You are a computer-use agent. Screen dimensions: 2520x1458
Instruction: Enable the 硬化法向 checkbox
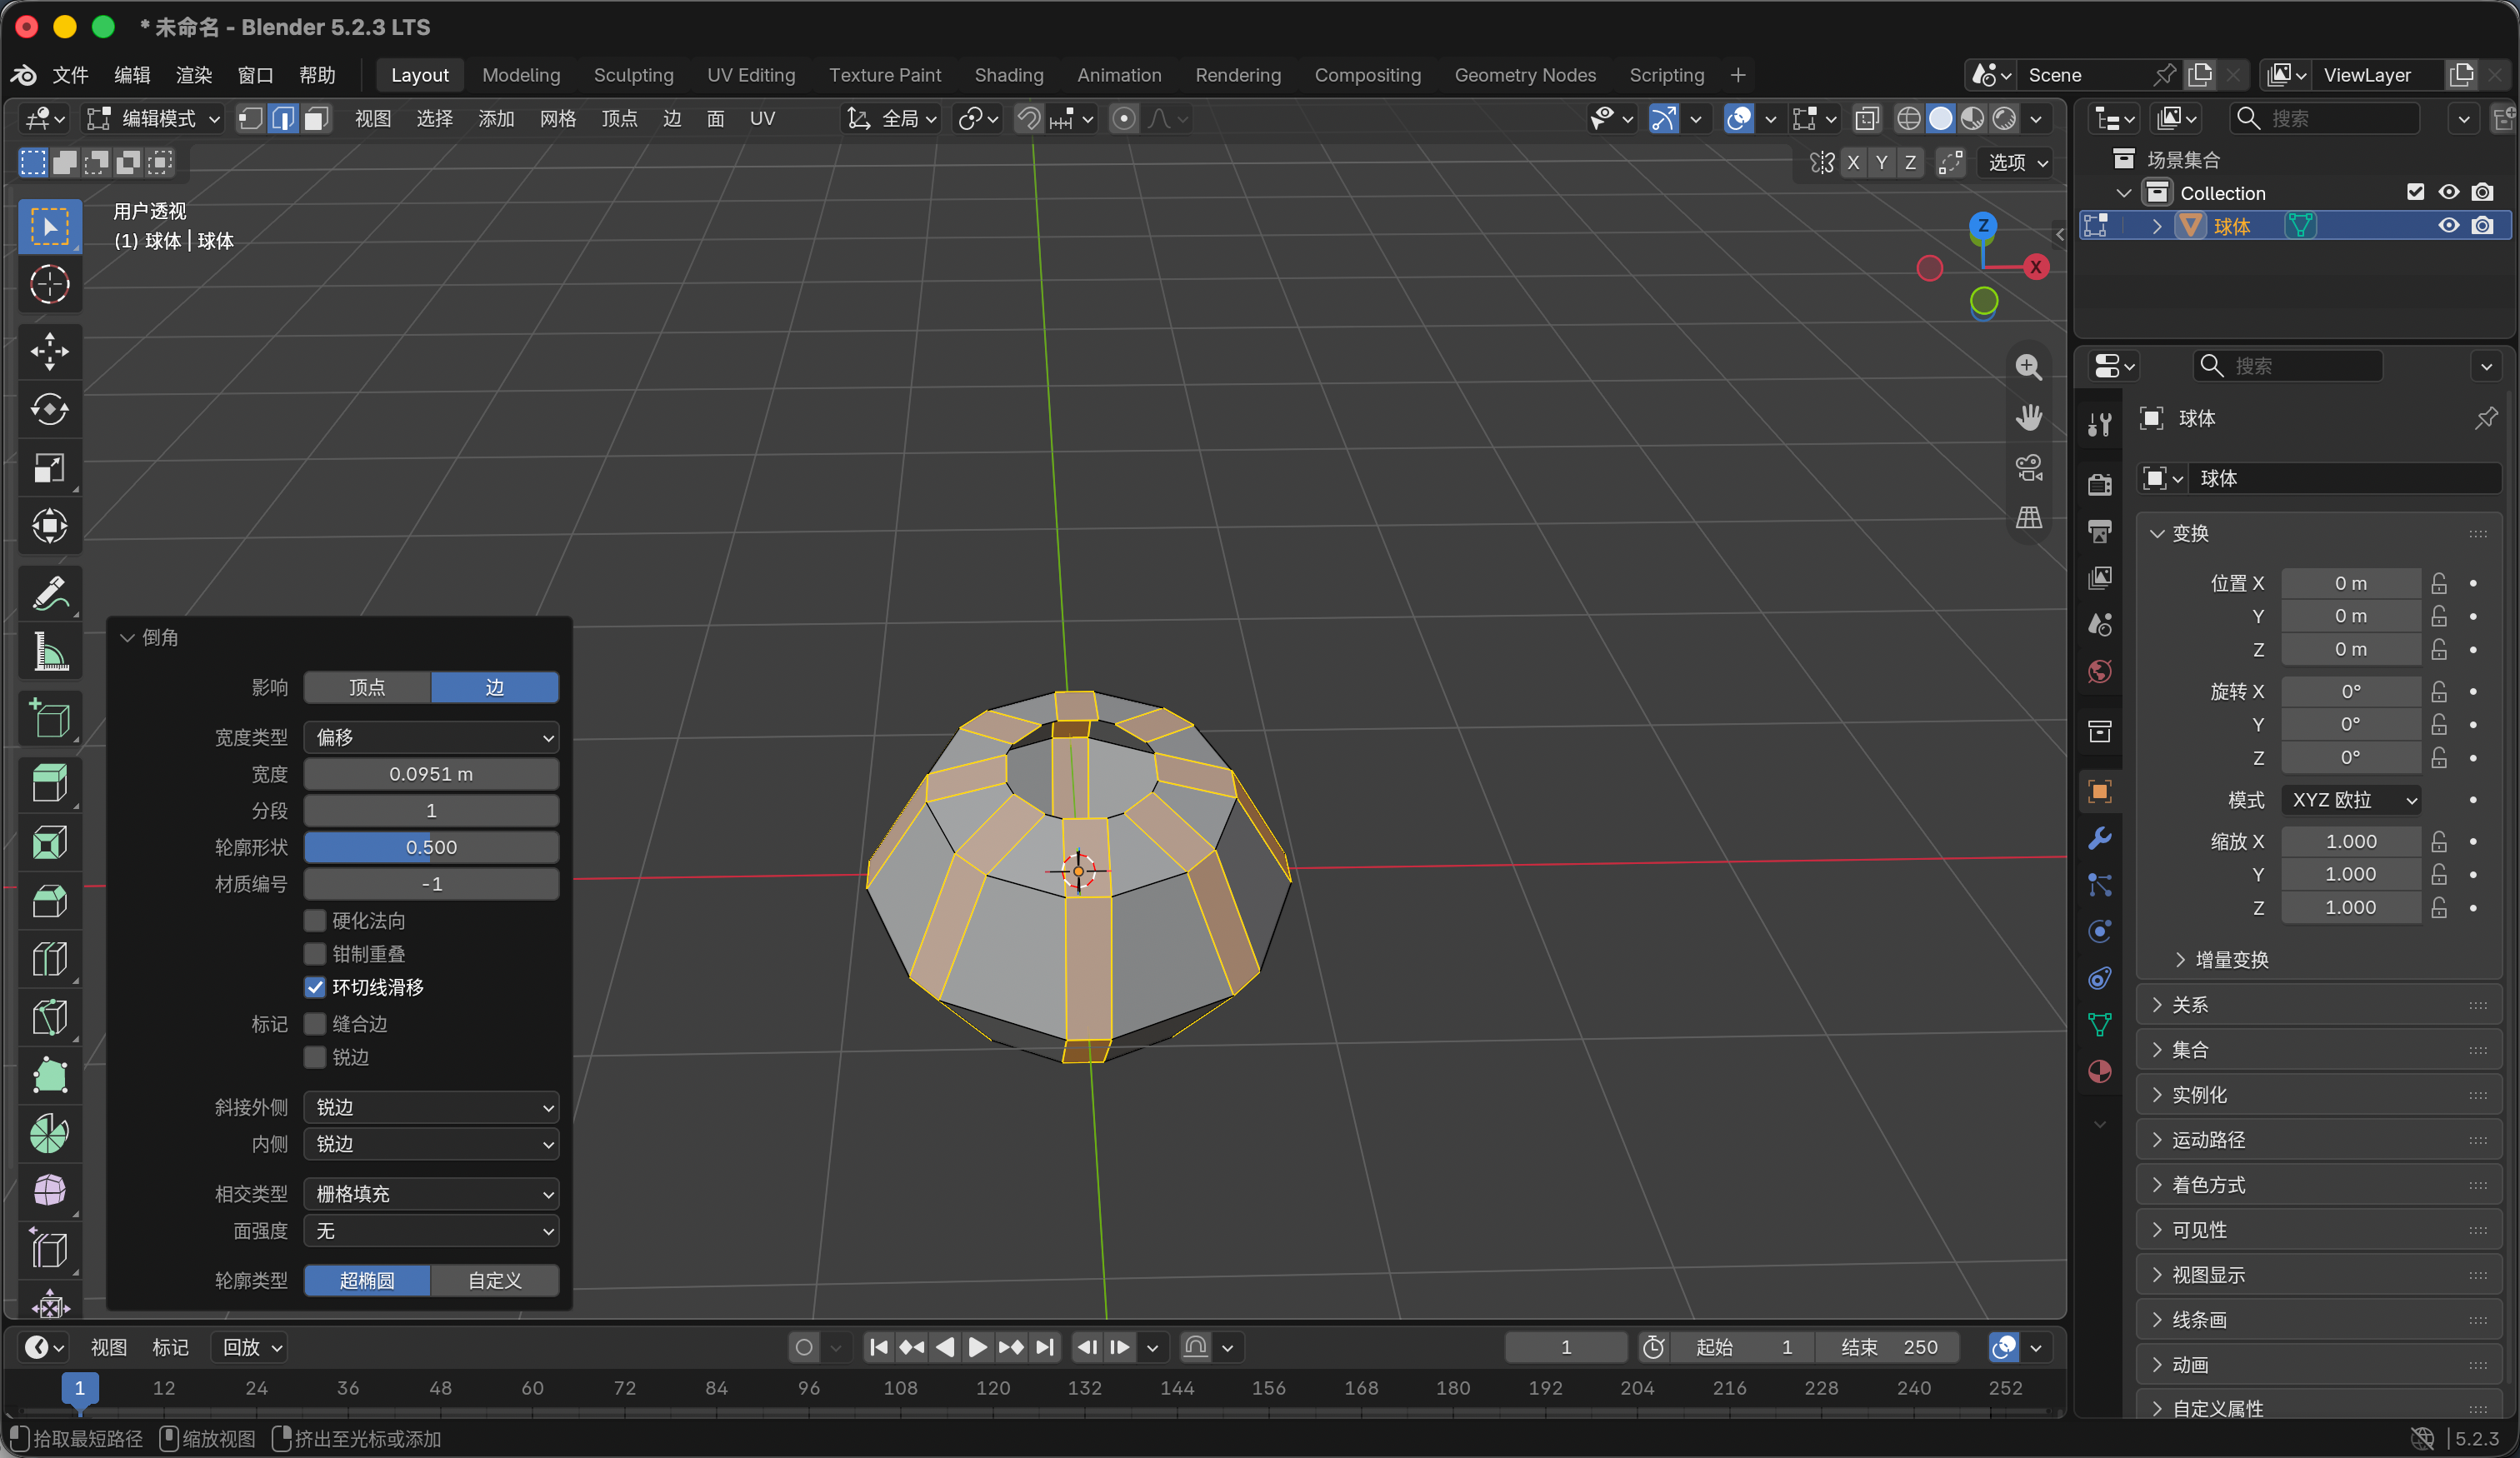pyautogui.click(x=315, y=920)
